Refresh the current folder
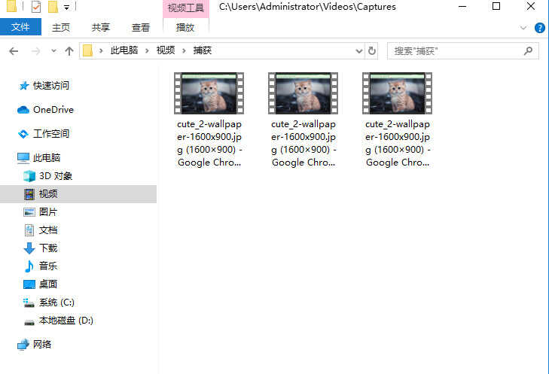The image size is (549, 374). [x=372, y=51]
